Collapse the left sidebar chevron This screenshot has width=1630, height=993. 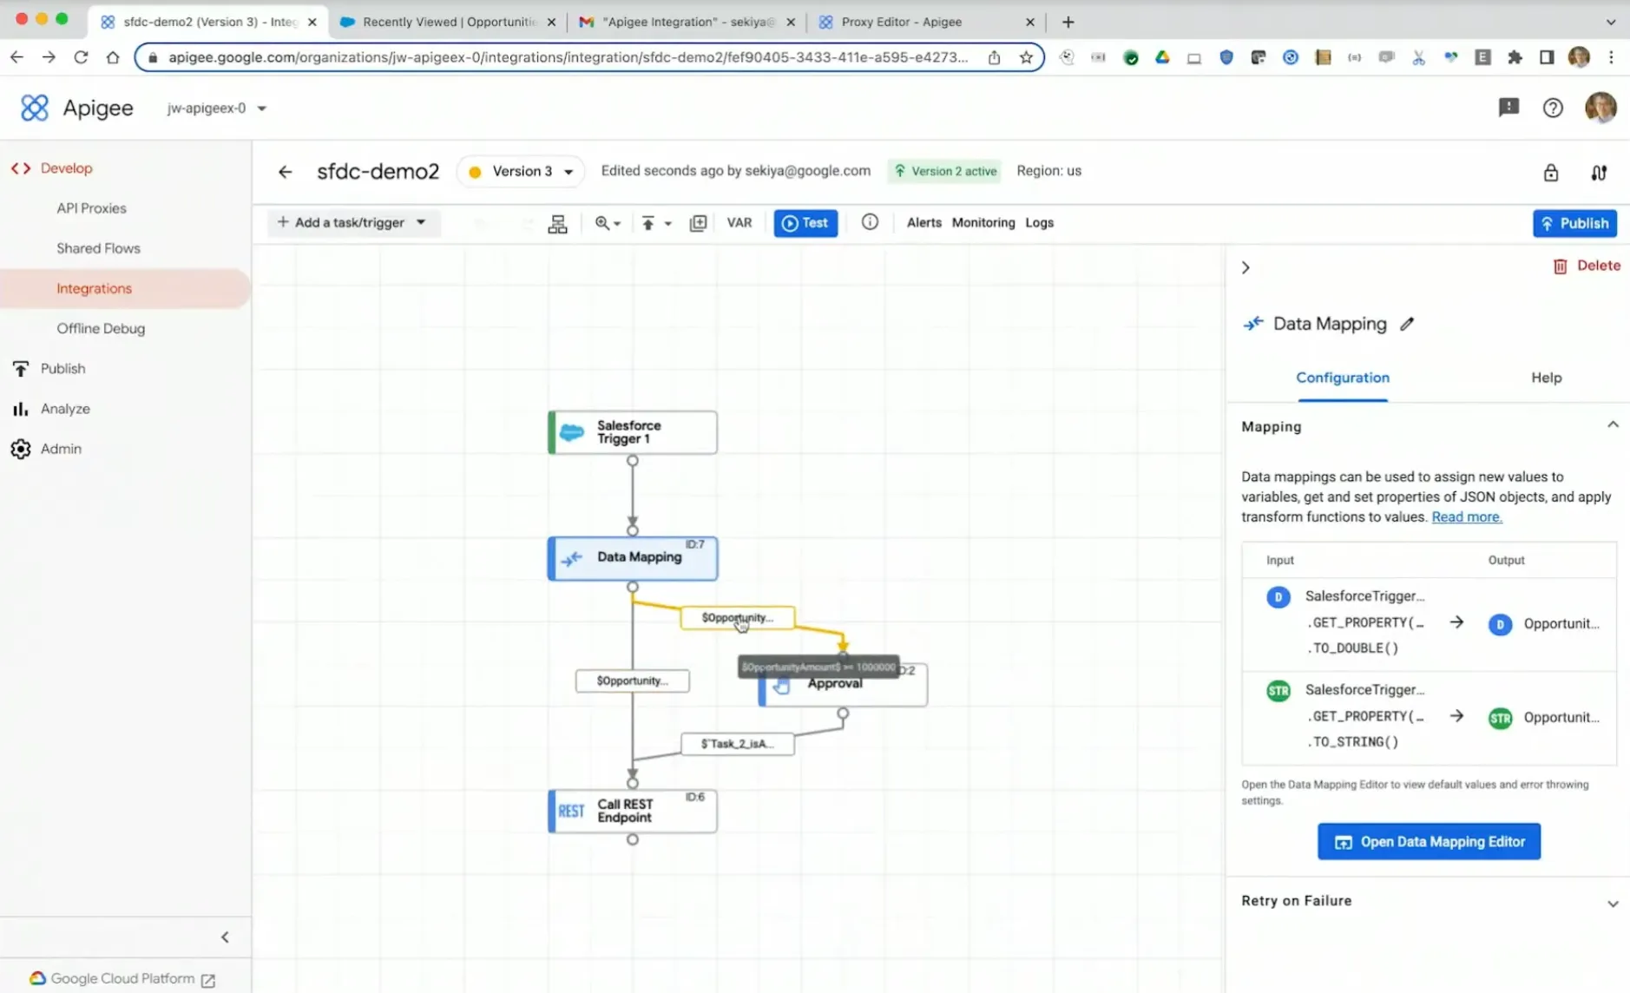[225, 937]
